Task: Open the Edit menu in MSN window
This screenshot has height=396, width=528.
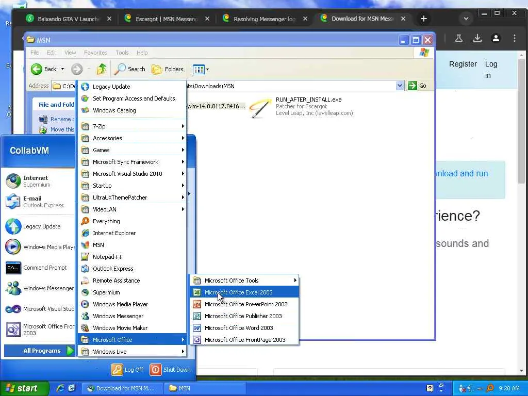Action: click(52, 53)
